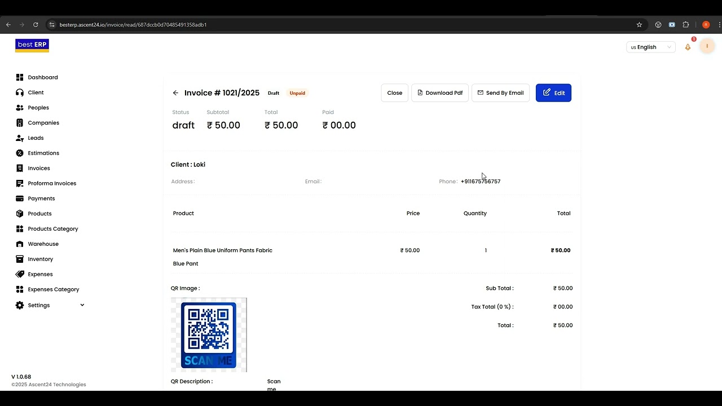The height and width of the screenshot is (406, 722).
Task: Click version text V 1.0.68
Action: pos(21,377)
